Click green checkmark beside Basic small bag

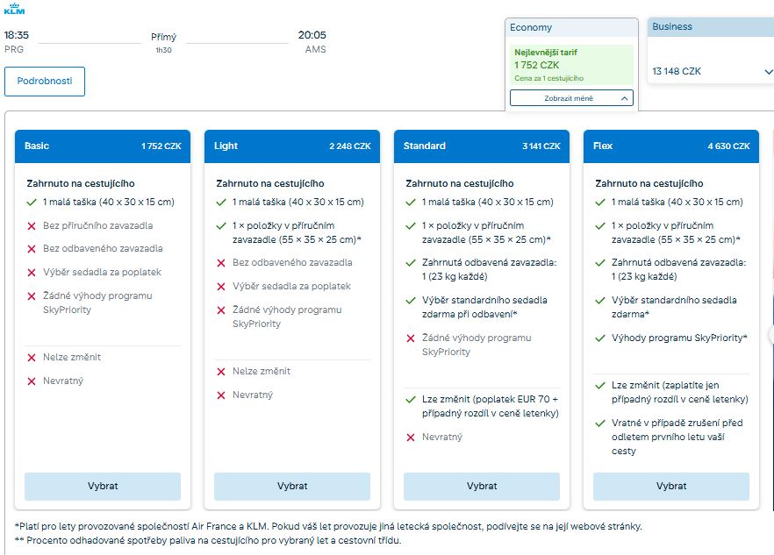click(32, 202)
